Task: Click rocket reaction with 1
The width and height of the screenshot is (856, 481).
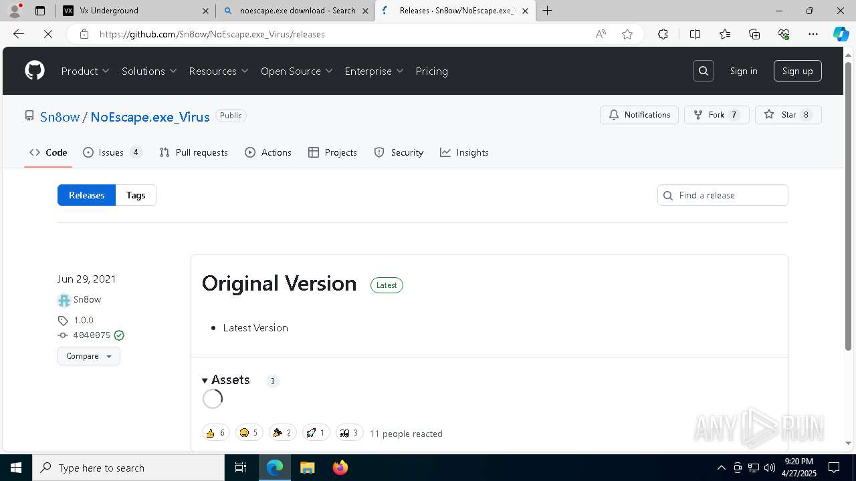Action: 316,433
